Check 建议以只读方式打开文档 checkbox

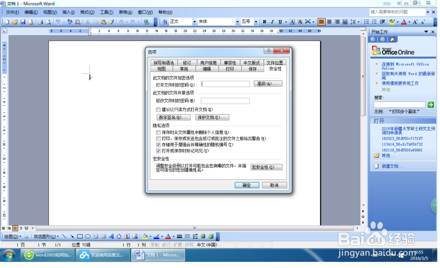pos(158,109)
